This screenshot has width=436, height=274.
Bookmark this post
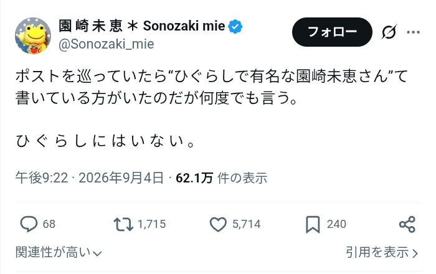click(313, 225)
